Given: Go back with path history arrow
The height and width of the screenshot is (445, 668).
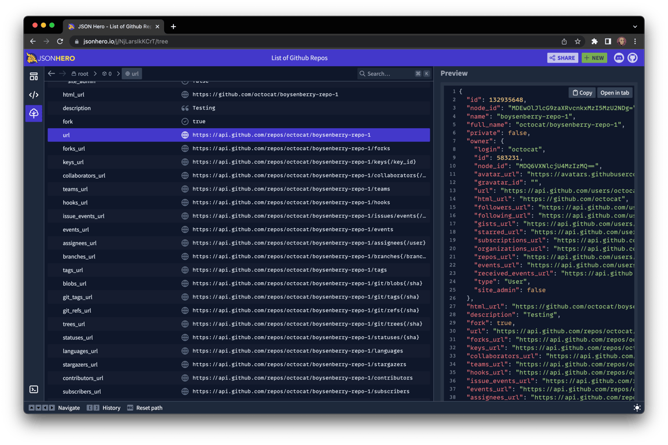Looking at the screenshot, I should (x=52, y=74).
